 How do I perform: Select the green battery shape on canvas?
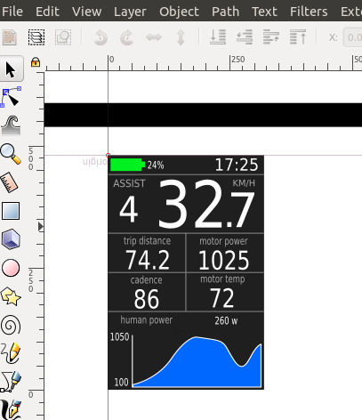127,165
